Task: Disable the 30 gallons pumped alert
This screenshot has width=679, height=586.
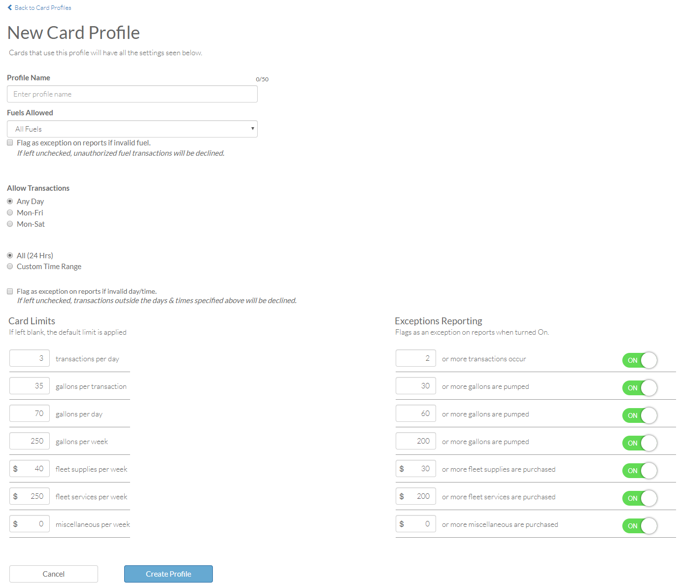Action: 639,388
